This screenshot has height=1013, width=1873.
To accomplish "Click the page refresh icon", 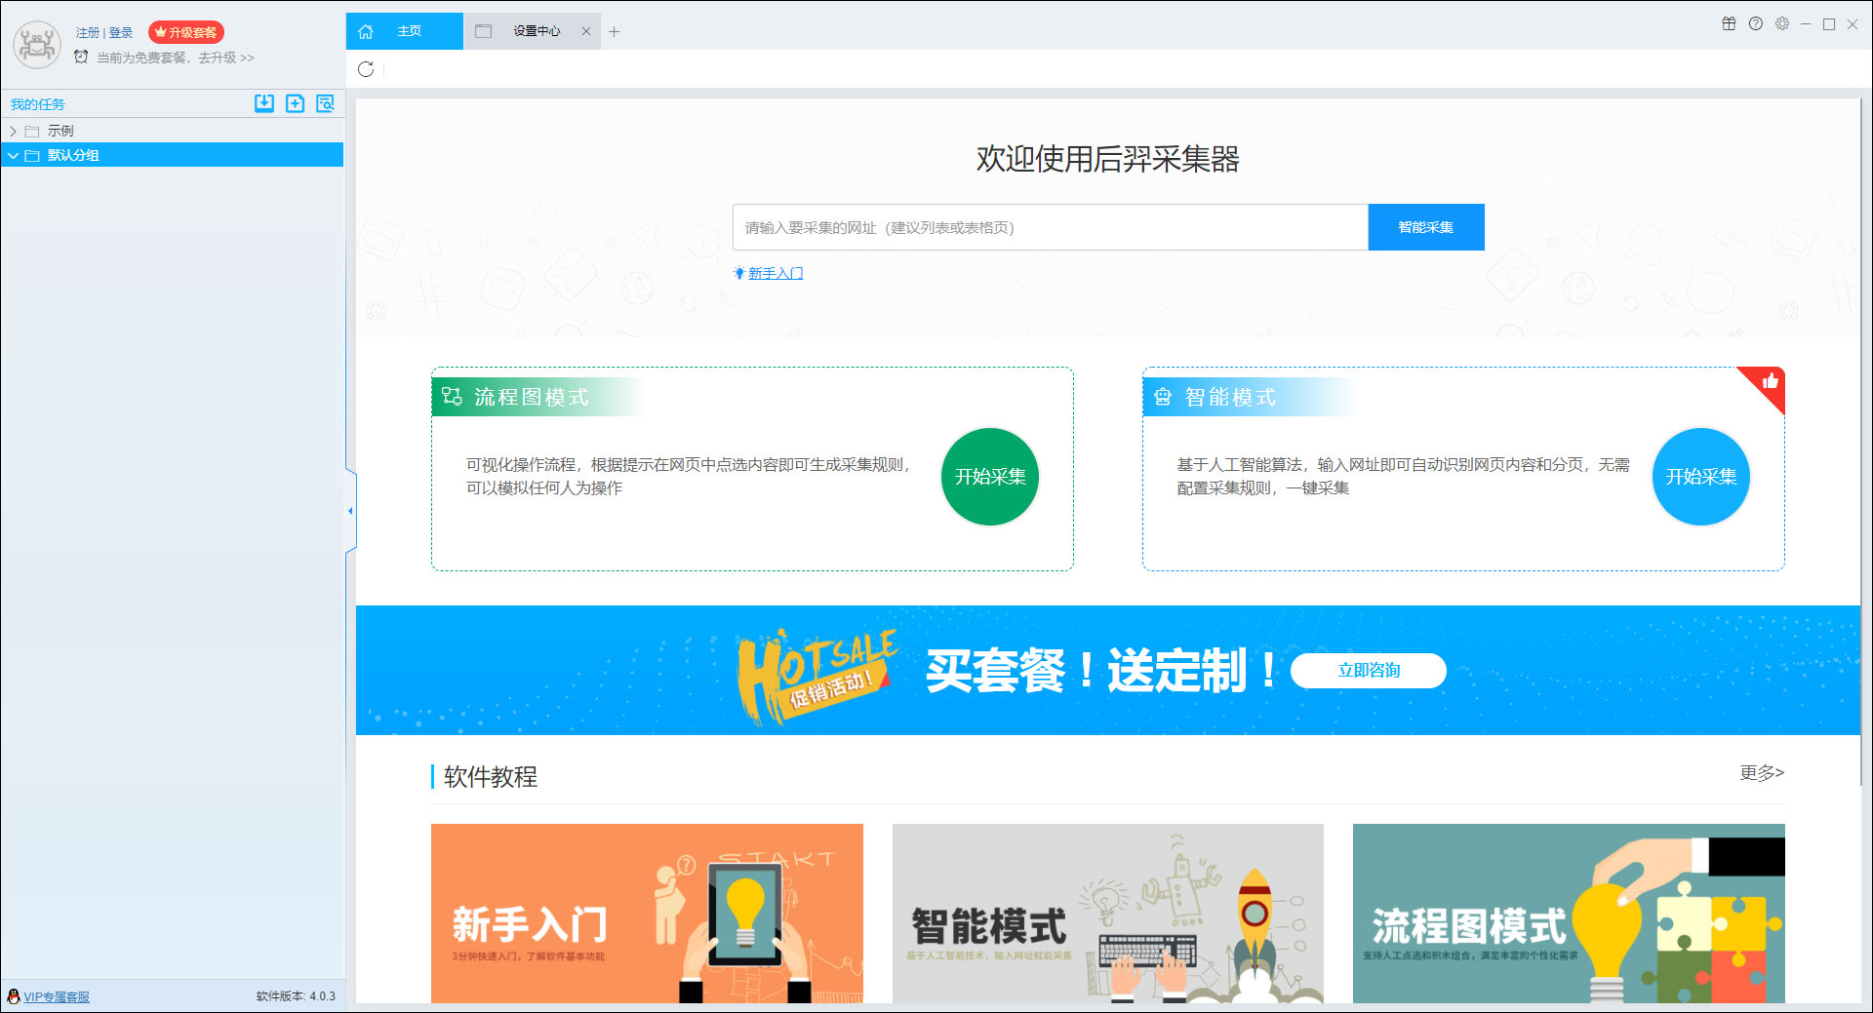I will tap(366, 69).
